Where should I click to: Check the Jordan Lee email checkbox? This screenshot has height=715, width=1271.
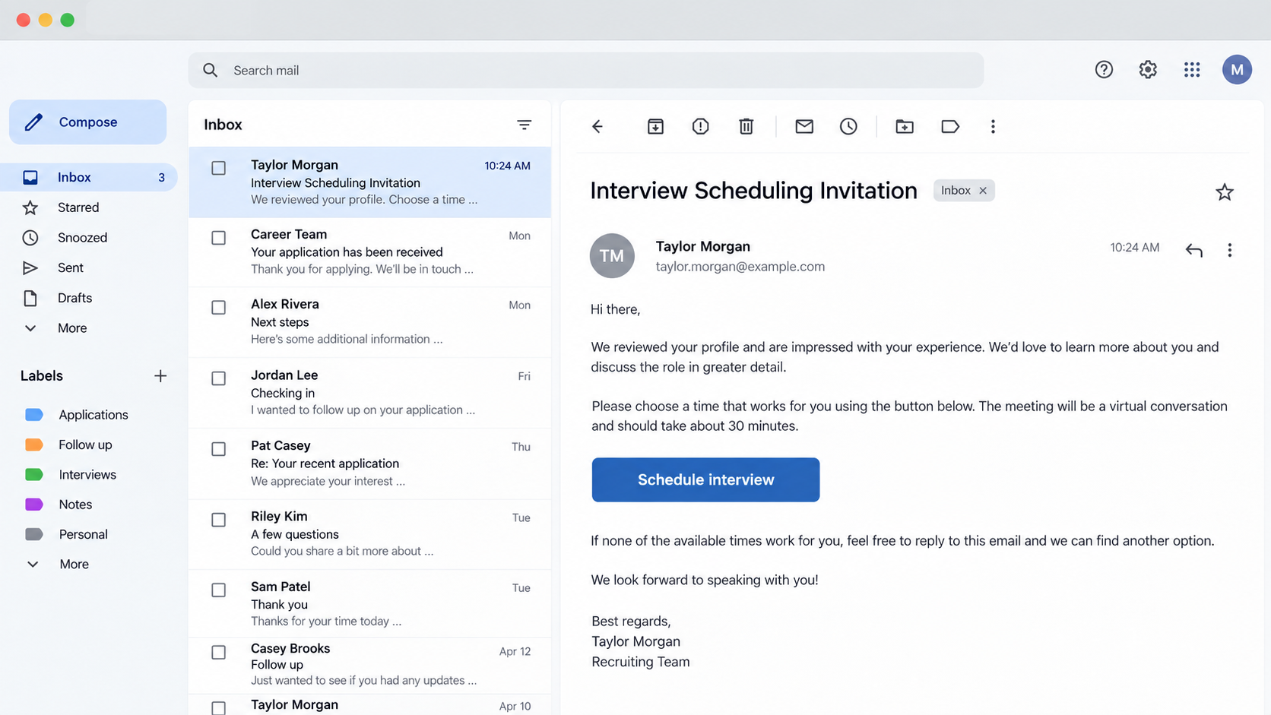click(x=218, y=378)
